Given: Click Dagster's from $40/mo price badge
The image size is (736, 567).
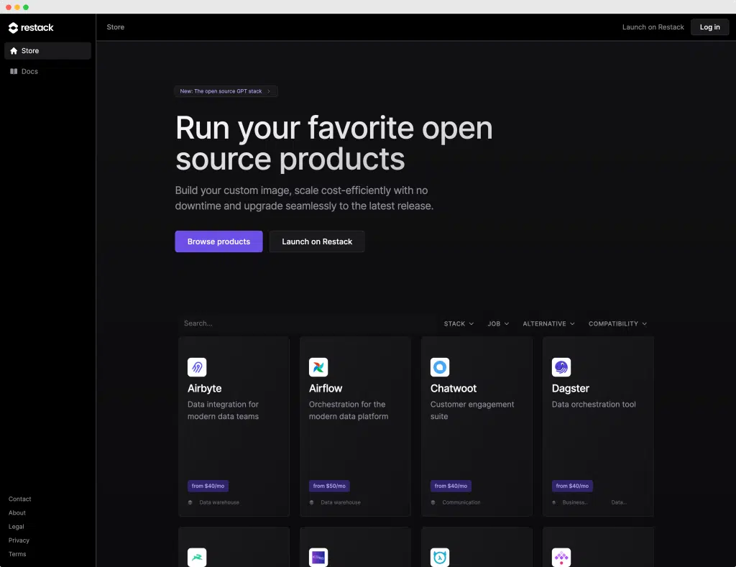Looking at the screenshot, I should tap(572, 486).
